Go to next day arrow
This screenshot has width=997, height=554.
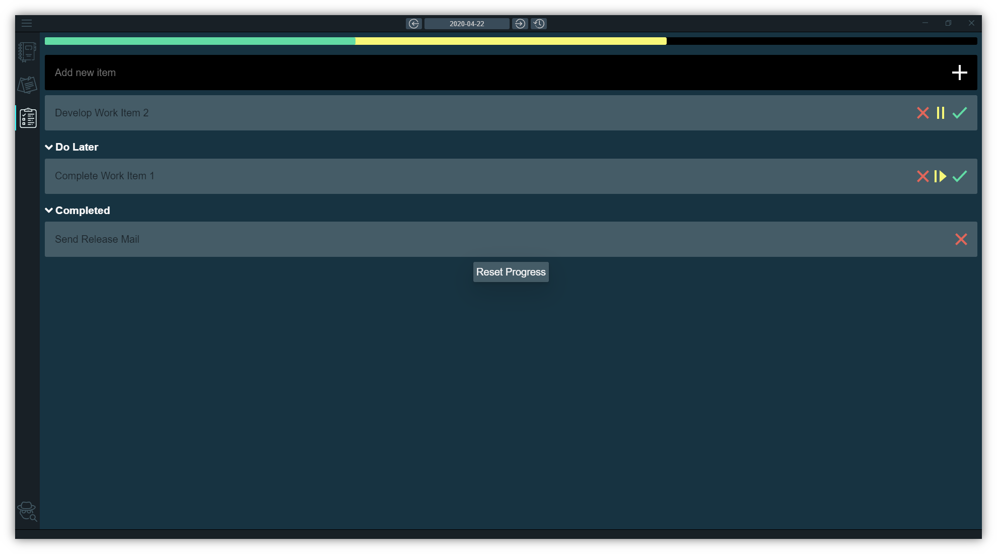coord(520,24)
